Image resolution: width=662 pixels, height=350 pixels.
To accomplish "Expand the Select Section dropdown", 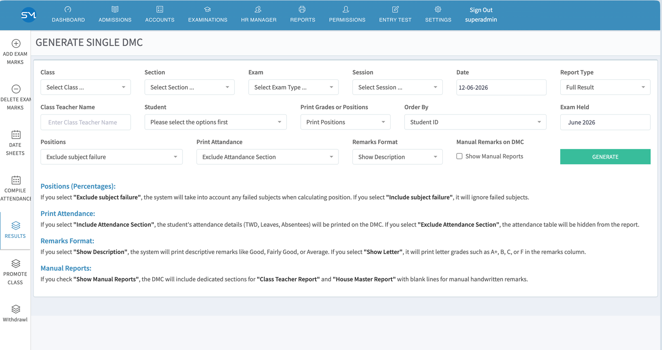I will (189, 87).
